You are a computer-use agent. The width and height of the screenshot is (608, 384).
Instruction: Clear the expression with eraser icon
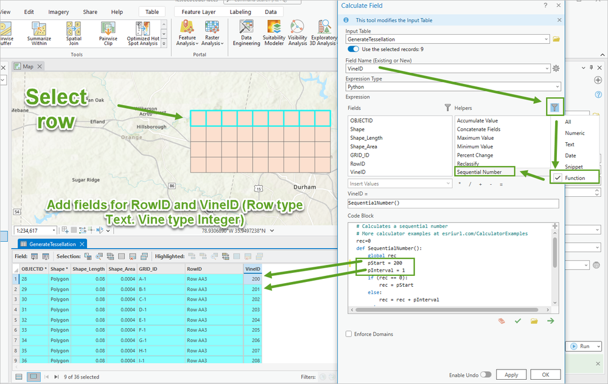click(x=501, y=321)
